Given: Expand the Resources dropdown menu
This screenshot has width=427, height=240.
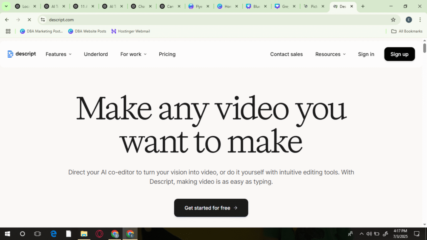Looking at the screenshot, I should [330, 54].
